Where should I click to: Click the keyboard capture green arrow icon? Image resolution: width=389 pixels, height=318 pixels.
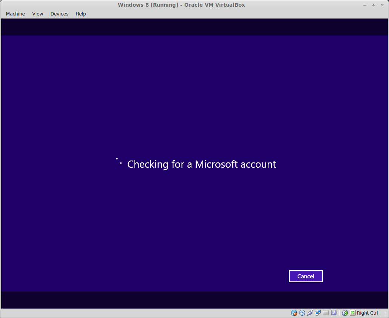pos(352,313)
